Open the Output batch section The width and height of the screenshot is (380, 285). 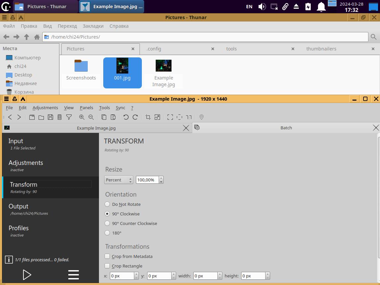tap(18, 206)
